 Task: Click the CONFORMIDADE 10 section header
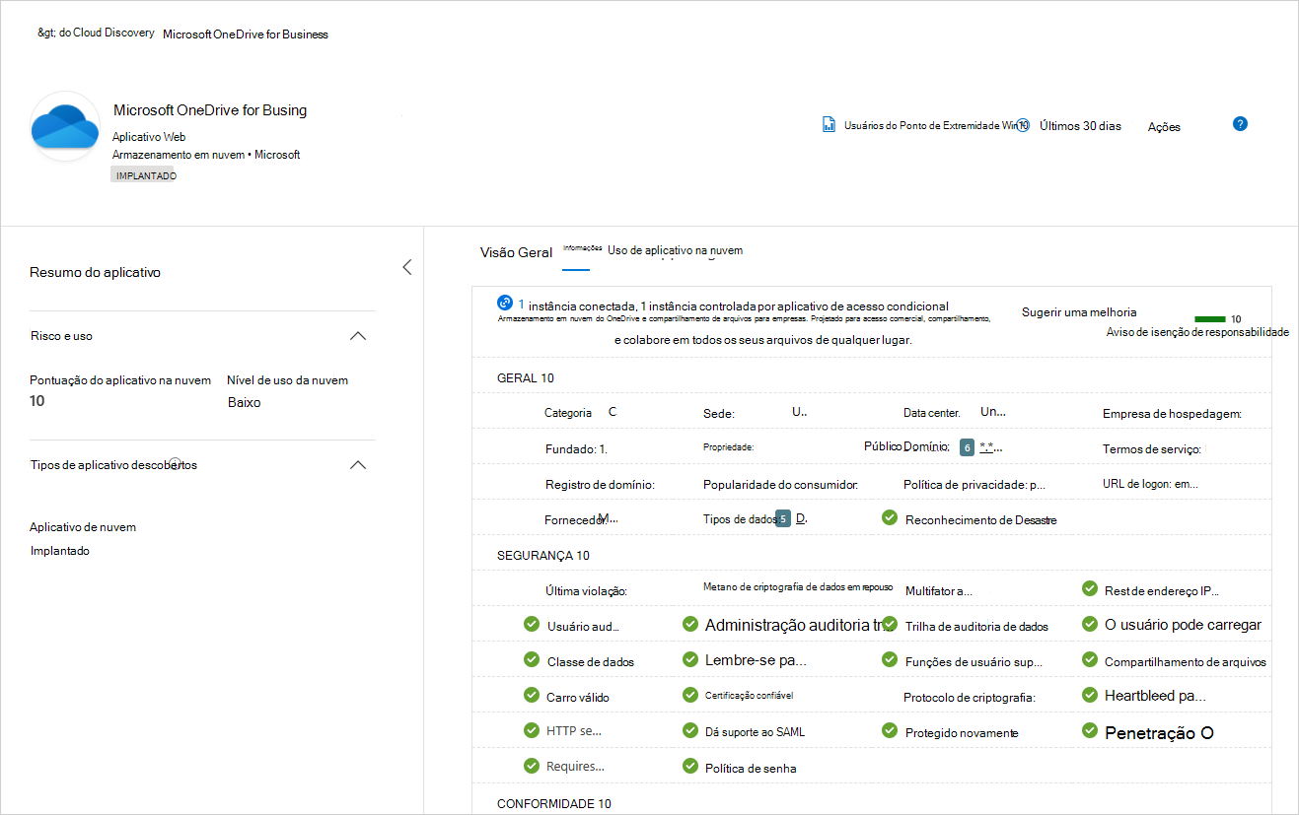(554, 803)
